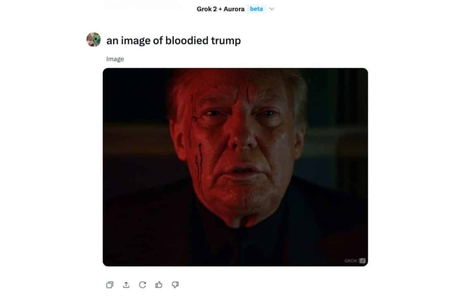467x297 pixels.
Task: Click the Grok logo icon in image watermark
Action: click(x=362, y=261)
